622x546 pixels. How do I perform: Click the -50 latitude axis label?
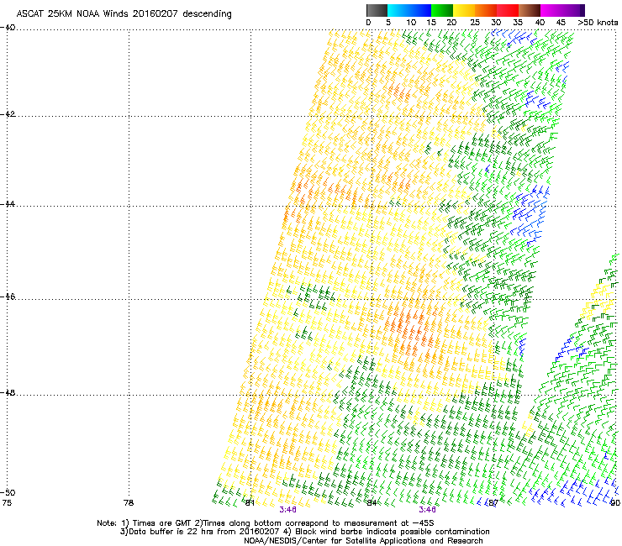(x=8, y=492)
